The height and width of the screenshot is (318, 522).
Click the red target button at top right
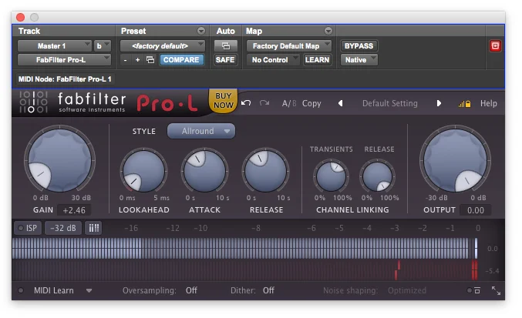point(495,46)
